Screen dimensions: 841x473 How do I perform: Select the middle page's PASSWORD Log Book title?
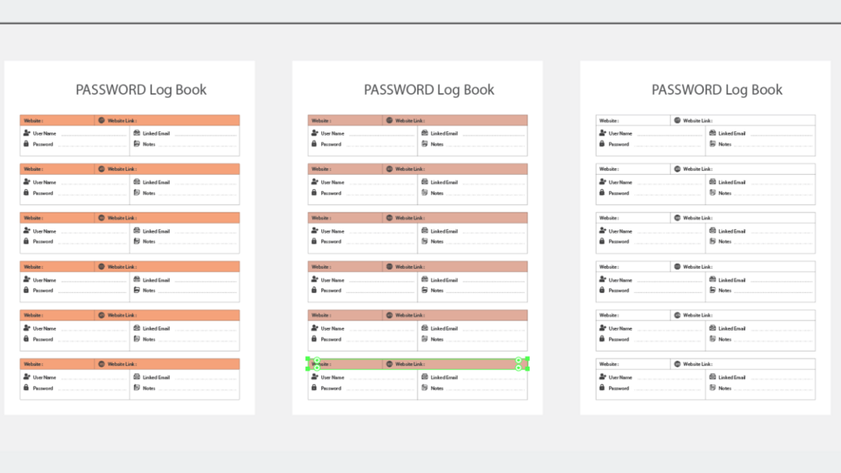tap(429, 90)
